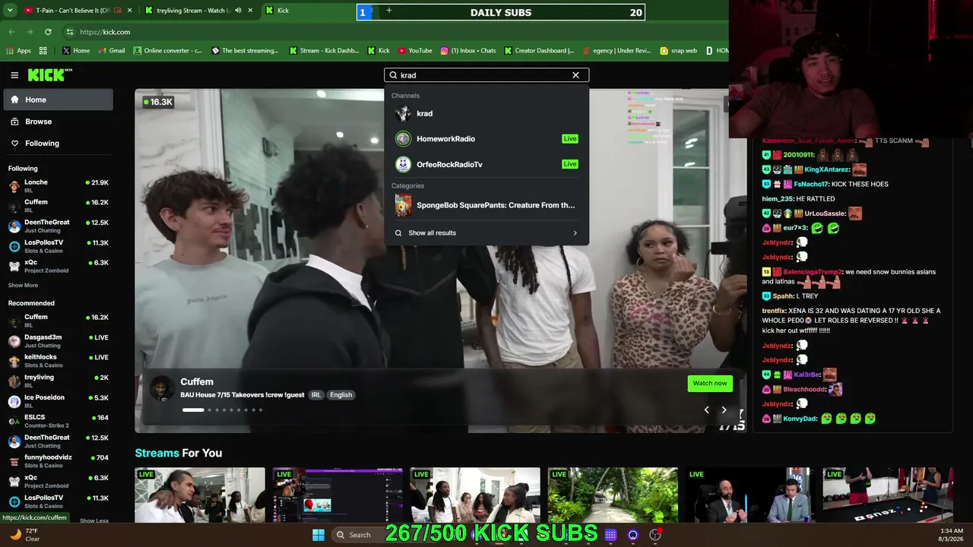The height and width of the screenshot is (547, 973).
Task: Open Lonche's channel in the Following list
Action: (x=58, y=185)
